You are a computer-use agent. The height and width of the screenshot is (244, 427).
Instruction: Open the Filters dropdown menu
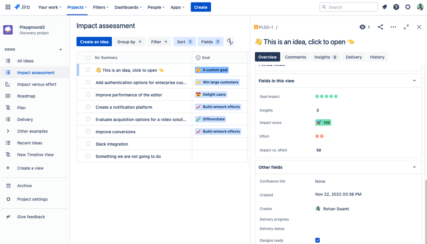[x=101, y=7]
